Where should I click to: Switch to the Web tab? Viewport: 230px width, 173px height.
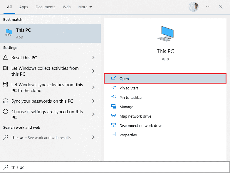[x=67, y=7]
